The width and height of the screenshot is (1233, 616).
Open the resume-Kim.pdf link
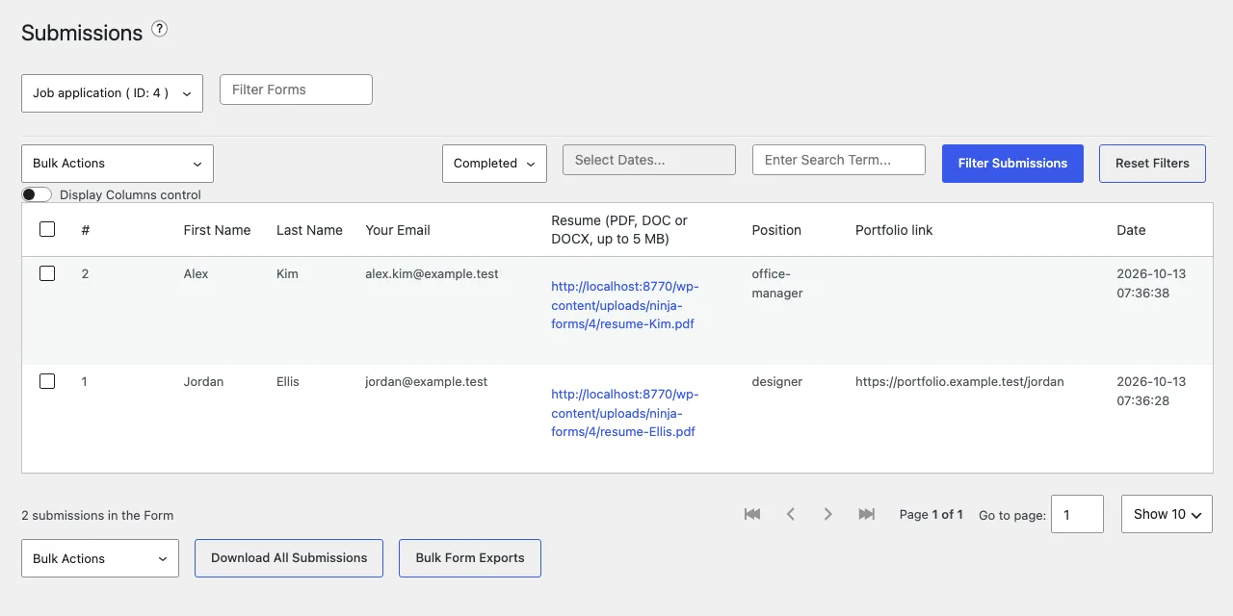(x=625, y=305)
